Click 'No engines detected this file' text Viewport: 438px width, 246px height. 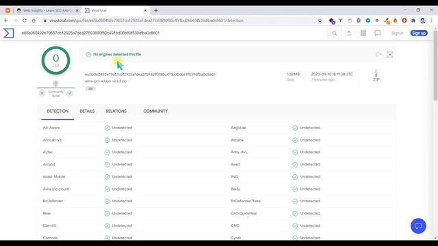[117, 55]
